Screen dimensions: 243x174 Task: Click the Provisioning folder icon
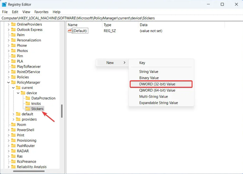point(13,140)
